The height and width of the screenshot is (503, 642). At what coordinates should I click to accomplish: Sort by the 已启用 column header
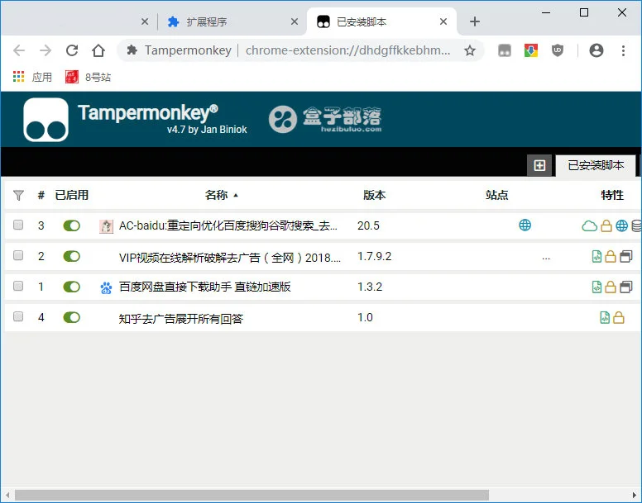(72, 195)
